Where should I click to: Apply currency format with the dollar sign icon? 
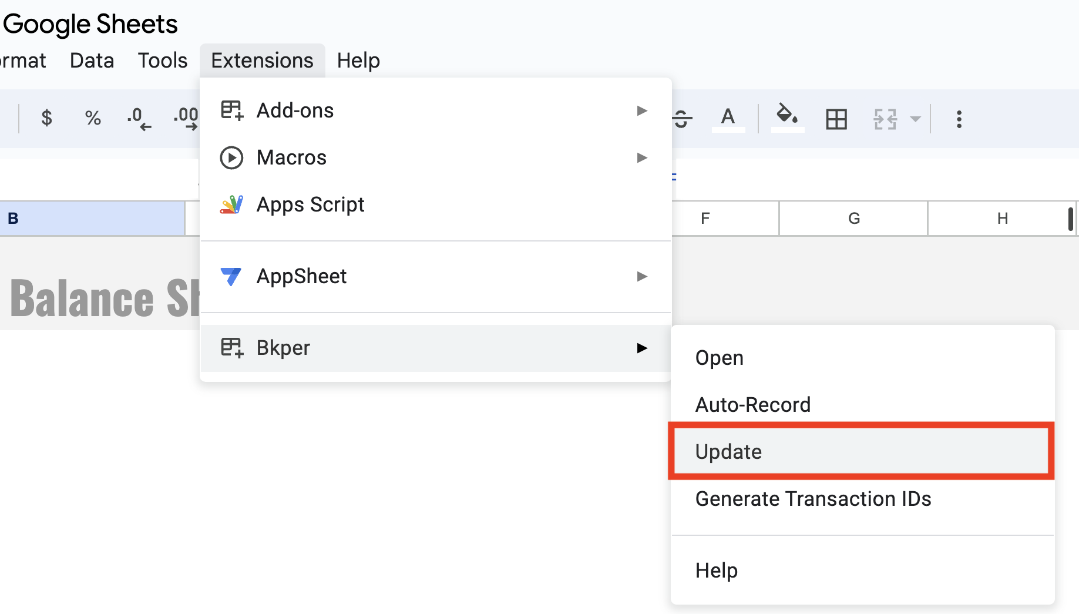click(x=46, y=118)
